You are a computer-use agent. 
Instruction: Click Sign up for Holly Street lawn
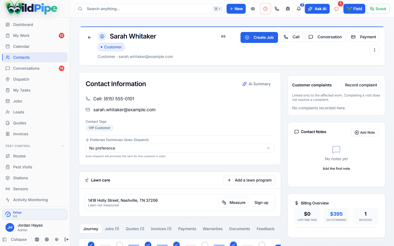coord(261,203)
